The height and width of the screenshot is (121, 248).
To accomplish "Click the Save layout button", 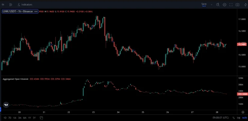I will [x=204, y=4].
